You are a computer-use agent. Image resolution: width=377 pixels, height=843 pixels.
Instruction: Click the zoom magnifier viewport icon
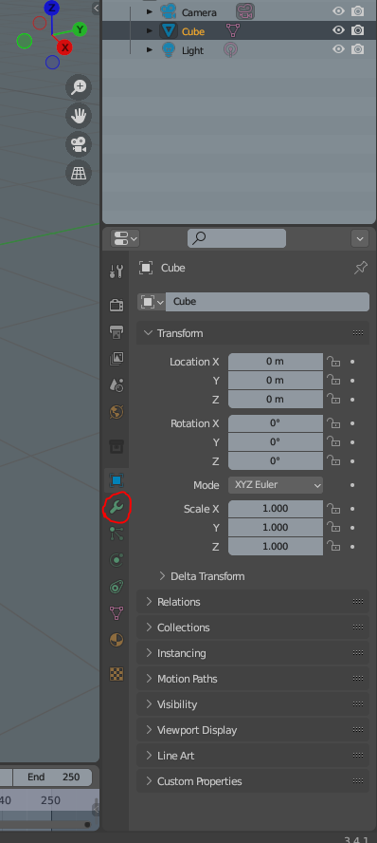(79, 87)
